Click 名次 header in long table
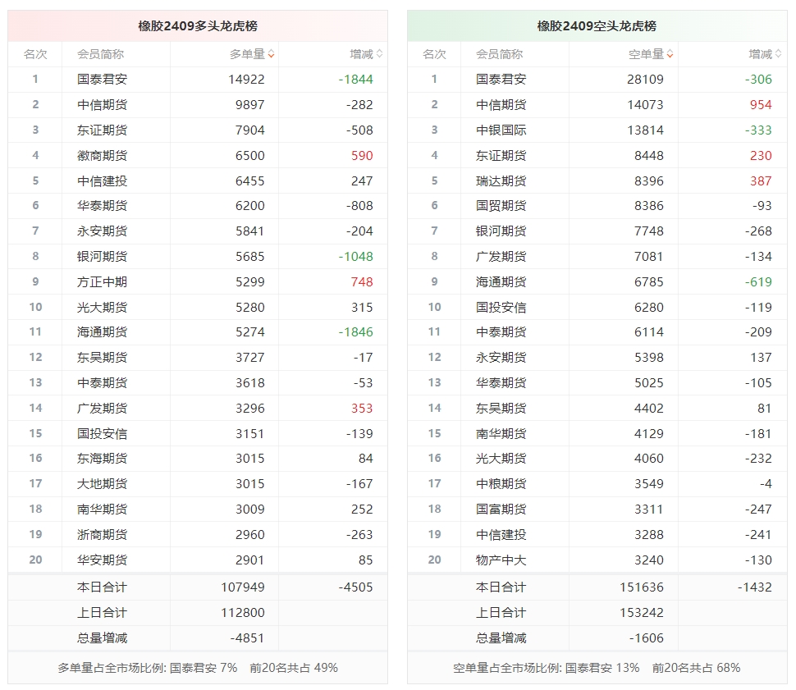Image resolution: width=796 pixels, height=690 pixels. (x=35, y=54)
